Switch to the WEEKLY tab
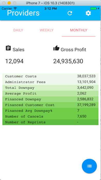The height and width of the screenshot is (180, 101). [47, 30]
